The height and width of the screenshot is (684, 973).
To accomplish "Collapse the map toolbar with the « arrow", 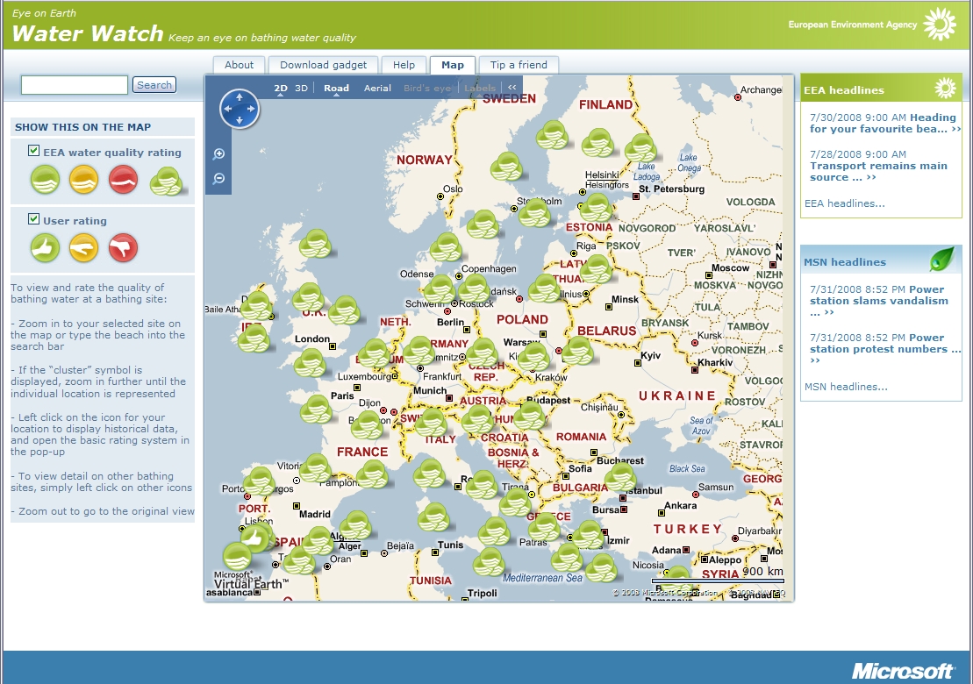I will (x=512, y=88).
